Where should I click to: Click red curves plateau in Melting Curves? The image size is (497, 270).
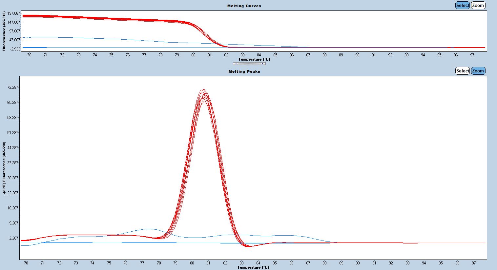[x=98, y=18]
